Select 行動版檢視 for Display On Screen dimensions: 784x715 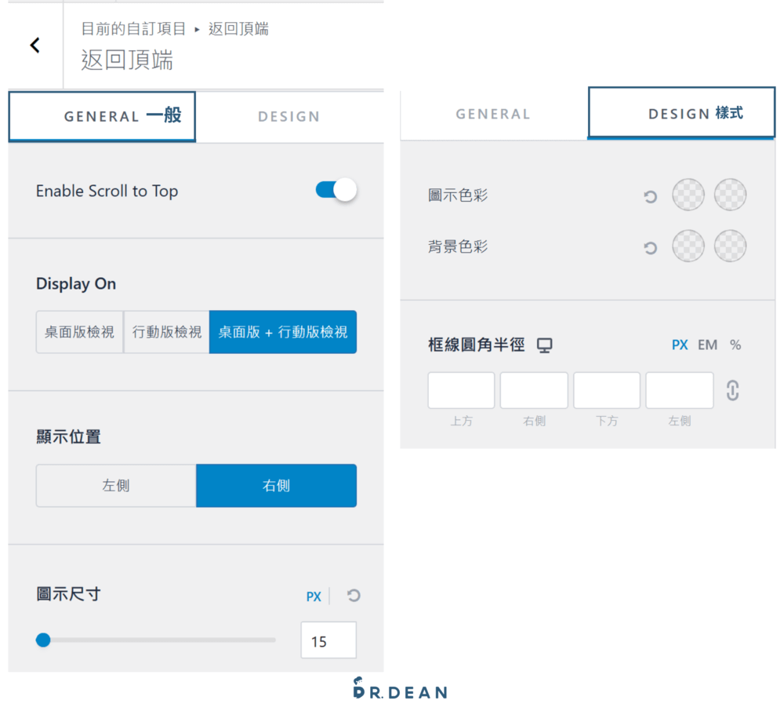click(x=165, y=332)
